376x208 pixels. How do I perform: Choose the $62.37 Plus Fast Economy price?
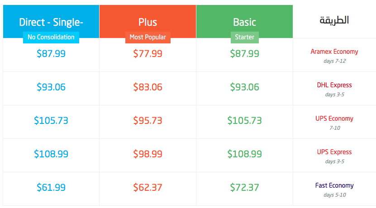pyautogui.click(x=148, y=187)
